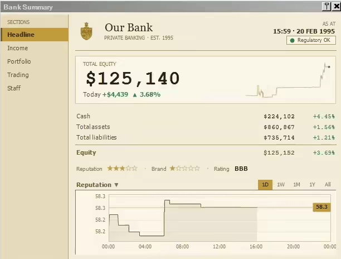Show the Staff section
341x259 pixels.
tap(35, 88)
